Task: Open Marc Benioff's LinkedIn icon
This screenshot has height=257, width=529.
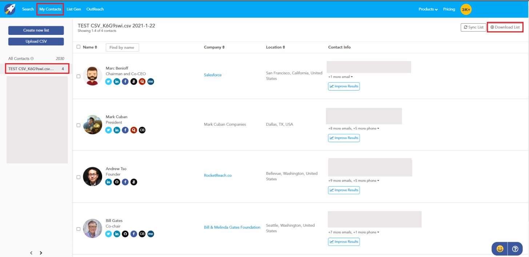Action: tap(117, 81)
